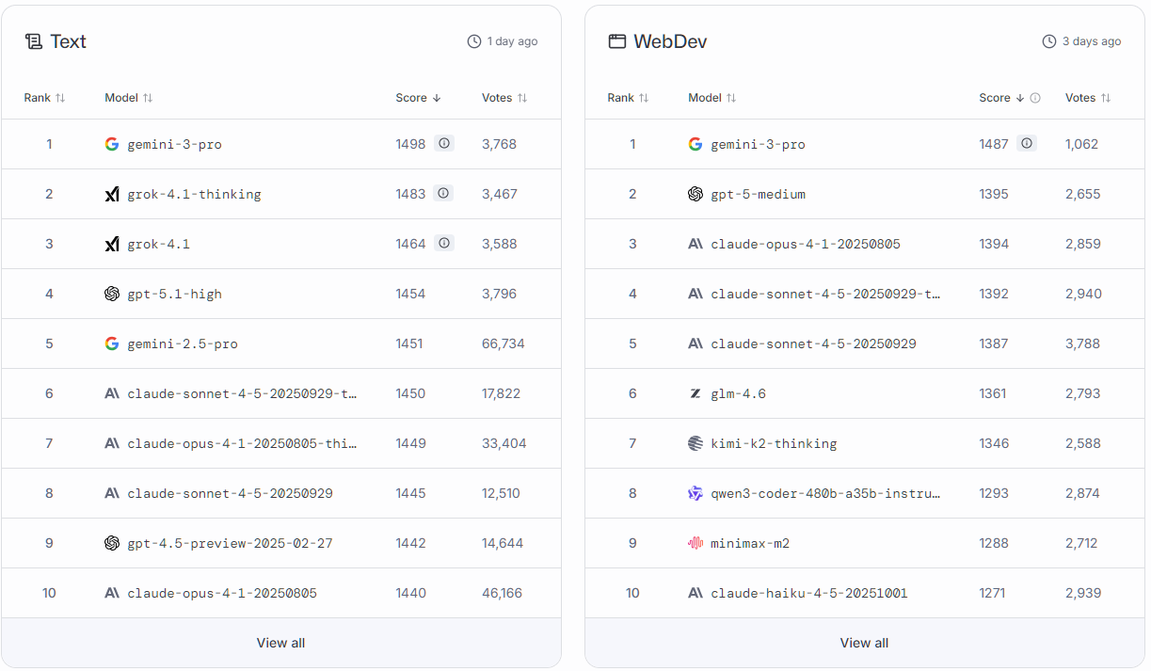
Task: Click the OpenAI icon beside gpt-5.1-high
Action: coord(112,293)
